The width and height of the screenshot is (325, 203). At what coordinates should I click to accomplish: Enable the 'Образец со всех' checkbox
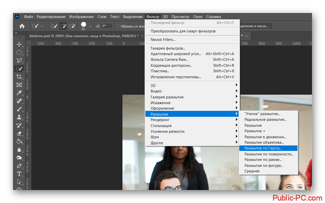(117, 26)
